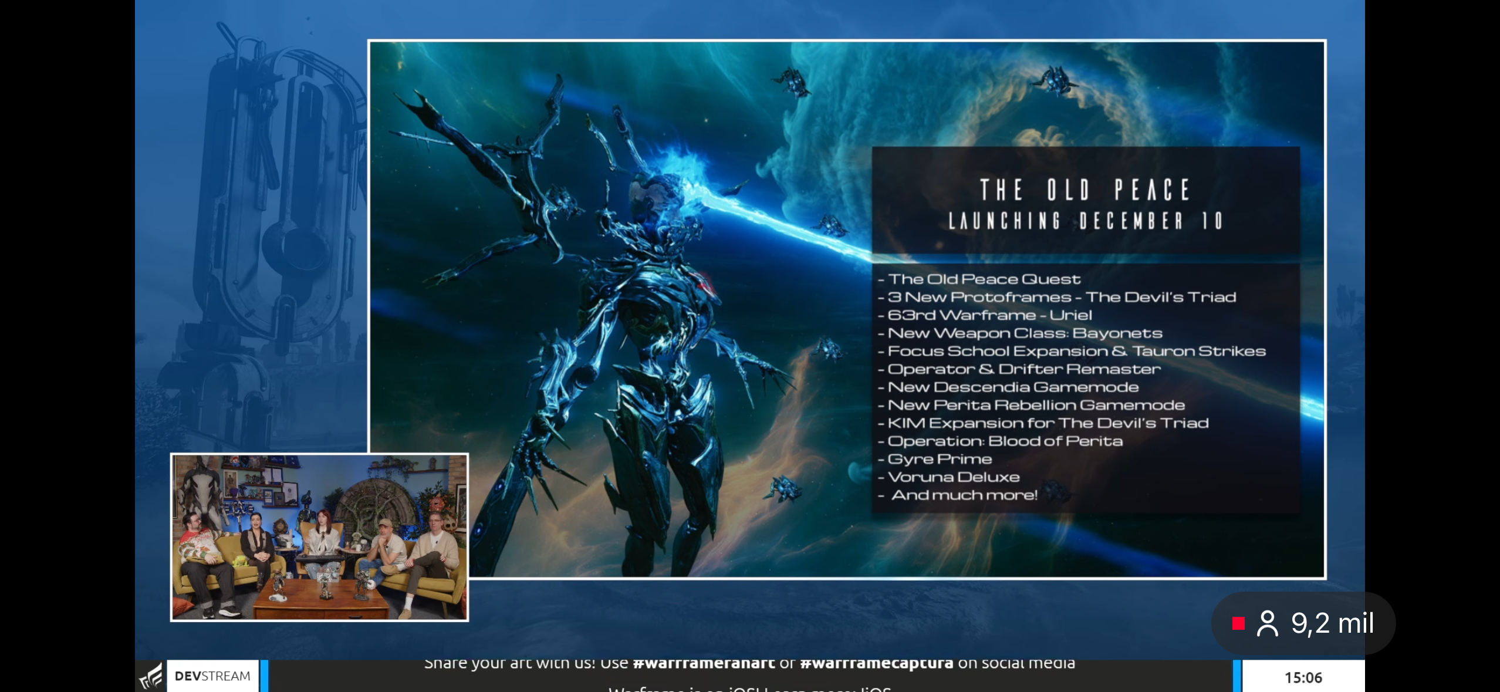This screenshot has width=1500, height=692.
Task: Click the #warframecaptura hashtag in ticker
Action: [876, 664]
